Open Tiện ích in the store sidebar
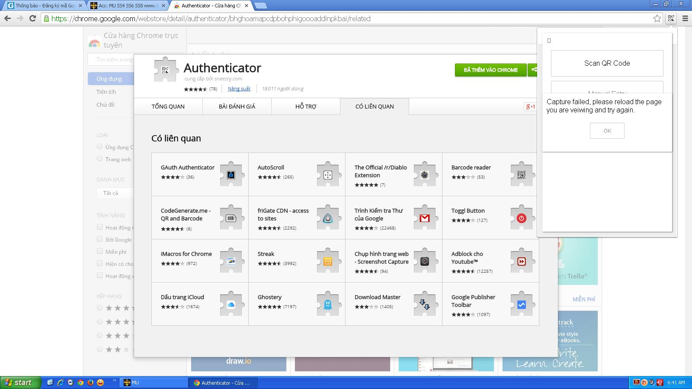Viewport: 692px width, 389px height. click(106, 92)
